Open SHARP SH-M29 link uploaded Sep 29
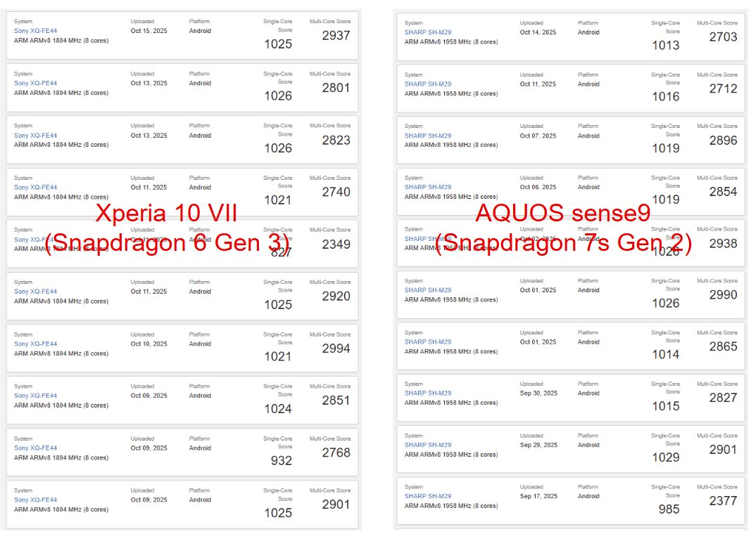Screen dimensions: 751x534 pos(428,445)
